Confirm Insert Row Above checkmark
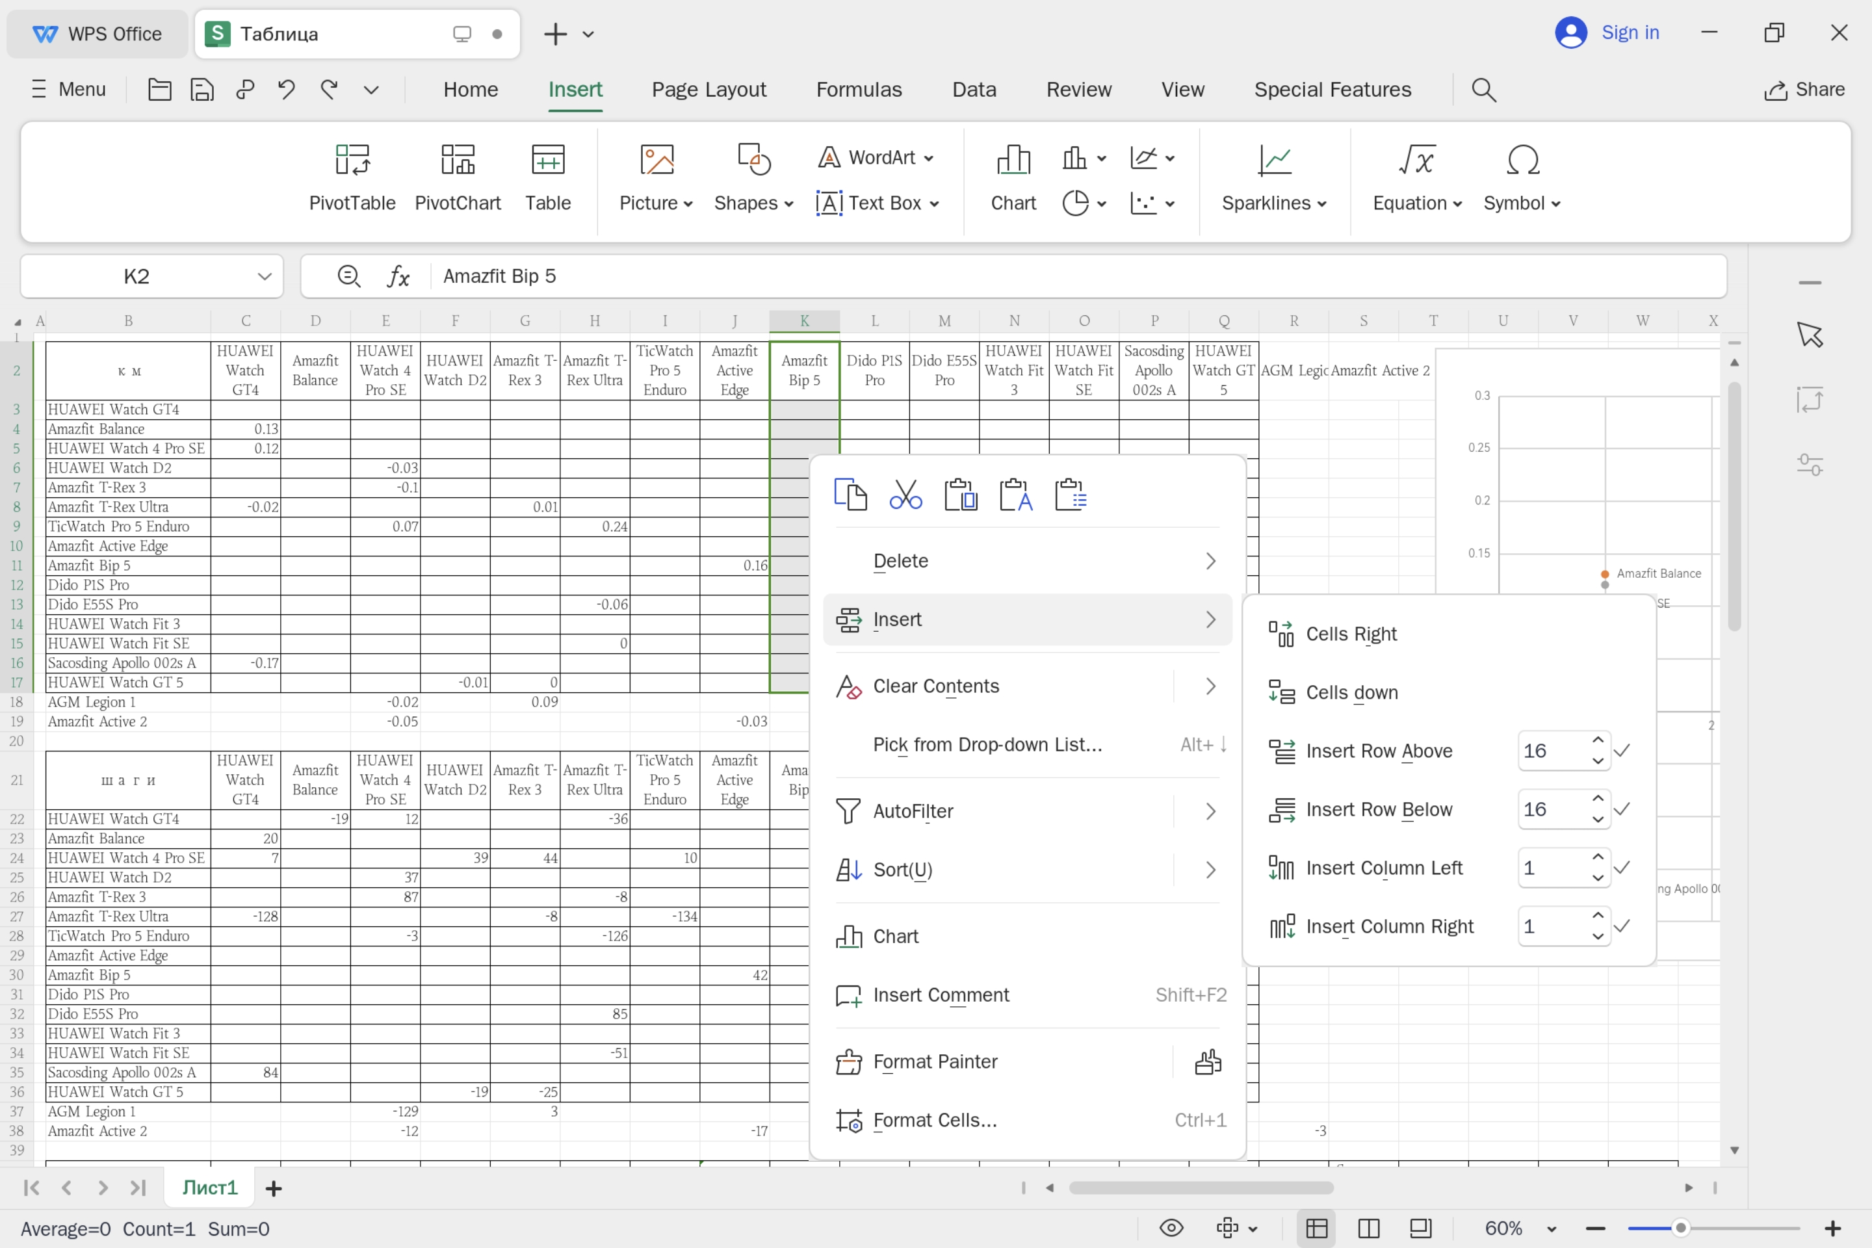Viewport: 1872px width, 1248px height. click(x=1622, y=751)
